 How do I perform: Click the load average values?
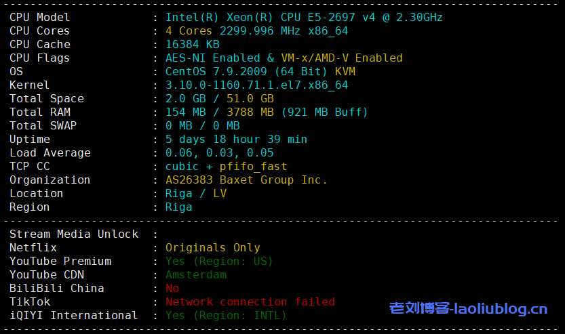click(x=219, y=153)
